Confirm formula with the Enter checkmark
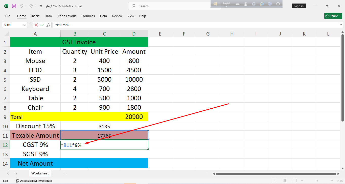 [42, 25]
